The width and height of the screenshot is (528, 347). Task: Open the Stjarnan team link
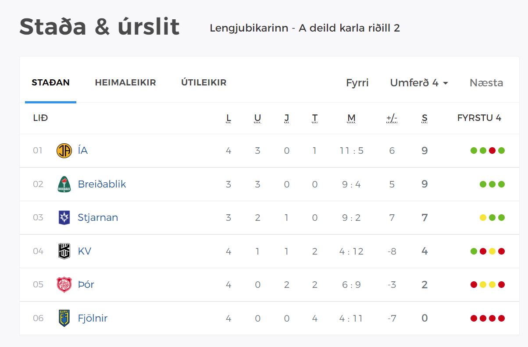click(x=98, y=217)
